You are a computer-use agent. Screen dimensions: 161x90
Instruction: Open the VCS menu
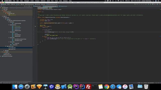click(60, 1)
